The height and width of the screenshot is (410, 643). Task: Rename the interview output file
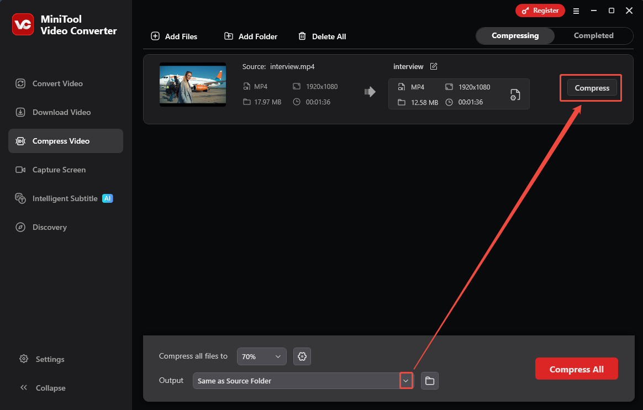point(434,66)
